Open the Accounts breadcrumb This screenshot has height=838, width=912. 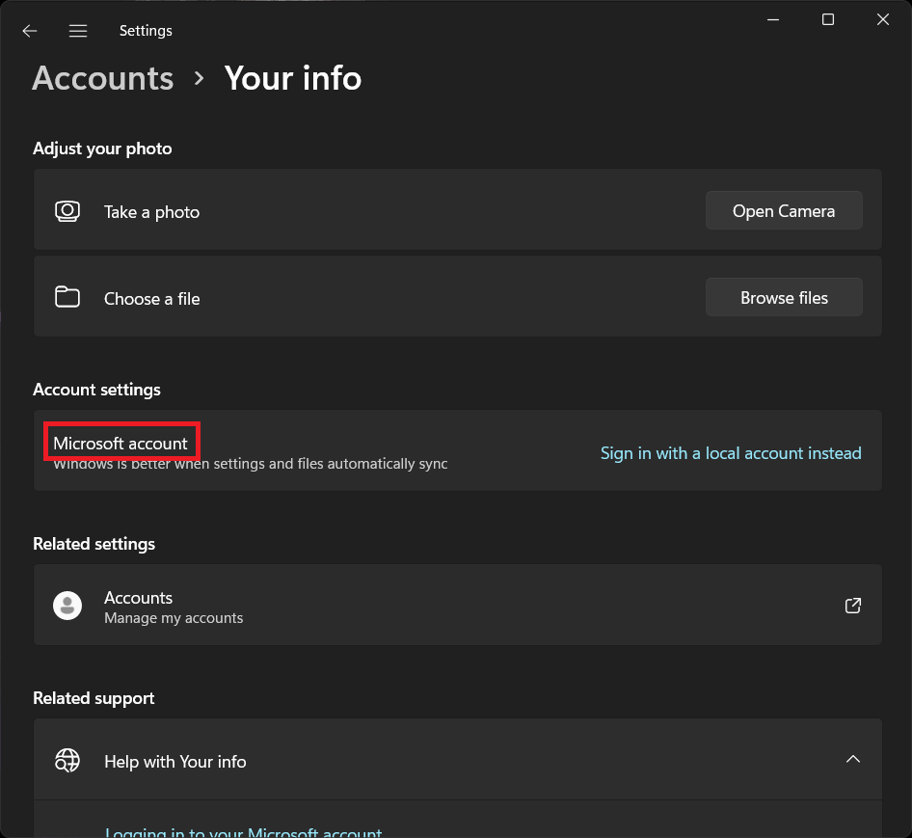coord(103,78)
